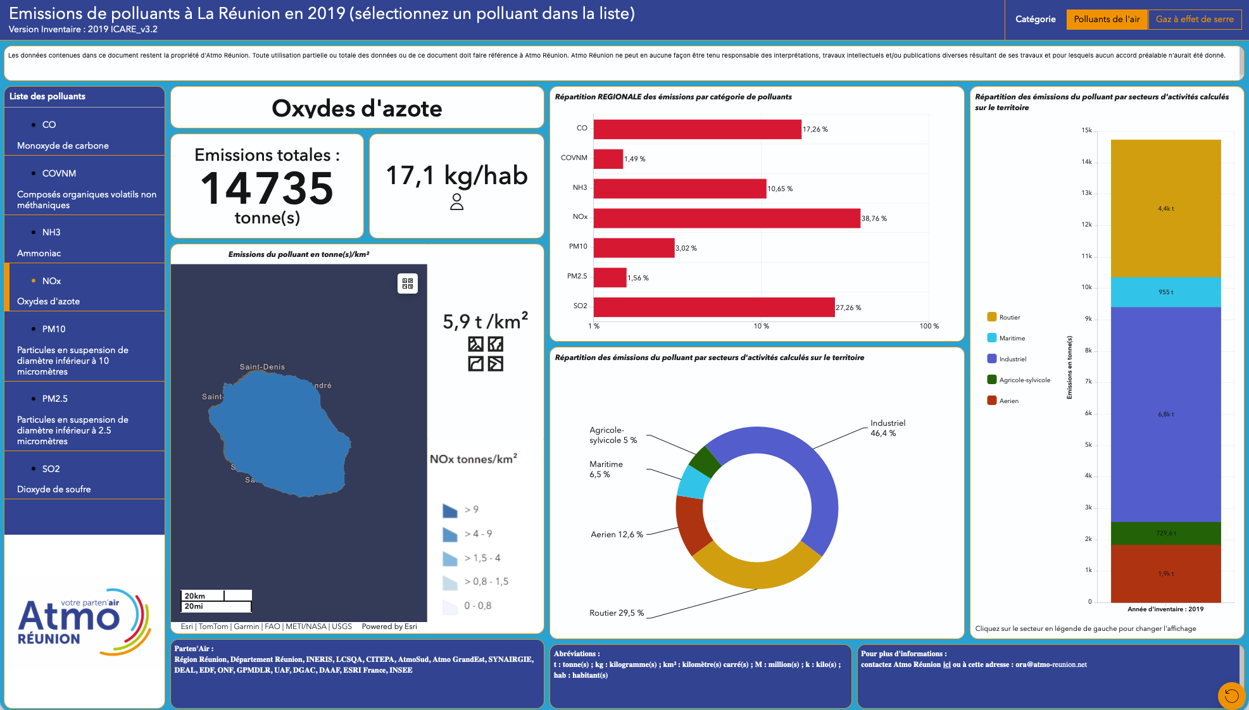The width and height of the screenshot is (1249, 710).
Task: Click the 'Année d'inventaire : 2019' axis label
Action: click(1165, 609)
